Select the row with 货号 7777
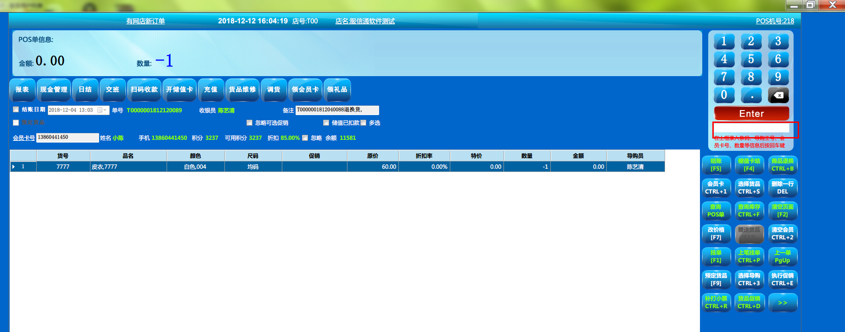This screenshot has width=845, height=332. click(337, 166)
